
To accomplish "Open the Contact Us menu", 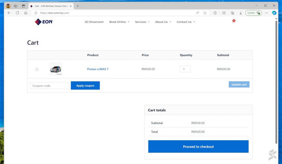I will (x=184, y=22).
